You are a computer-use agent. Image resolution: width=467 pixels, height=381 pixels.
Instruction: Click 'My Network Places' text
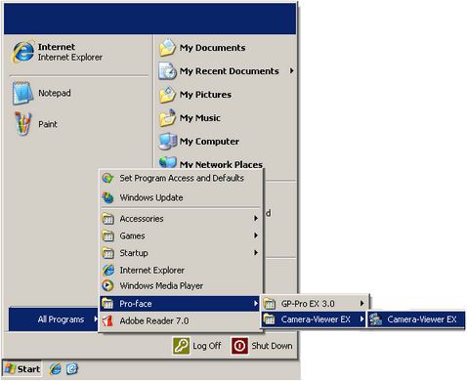click(x=221, y=164)
